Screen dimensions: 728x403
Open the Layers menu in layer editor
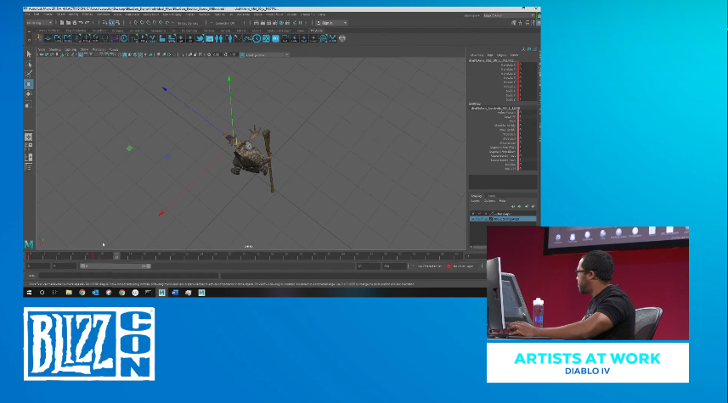[x=476, y=201]
